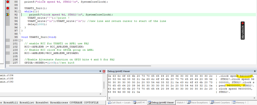The image size is (257, 105).
Task: Click the BreakSet command hint
Action: (42, 102)
